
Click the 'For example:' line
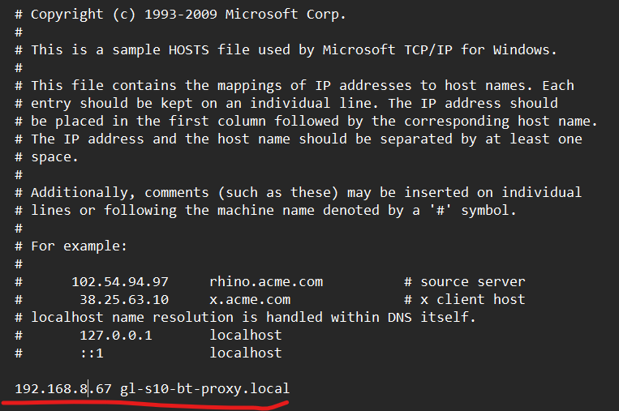click(80, 246)
